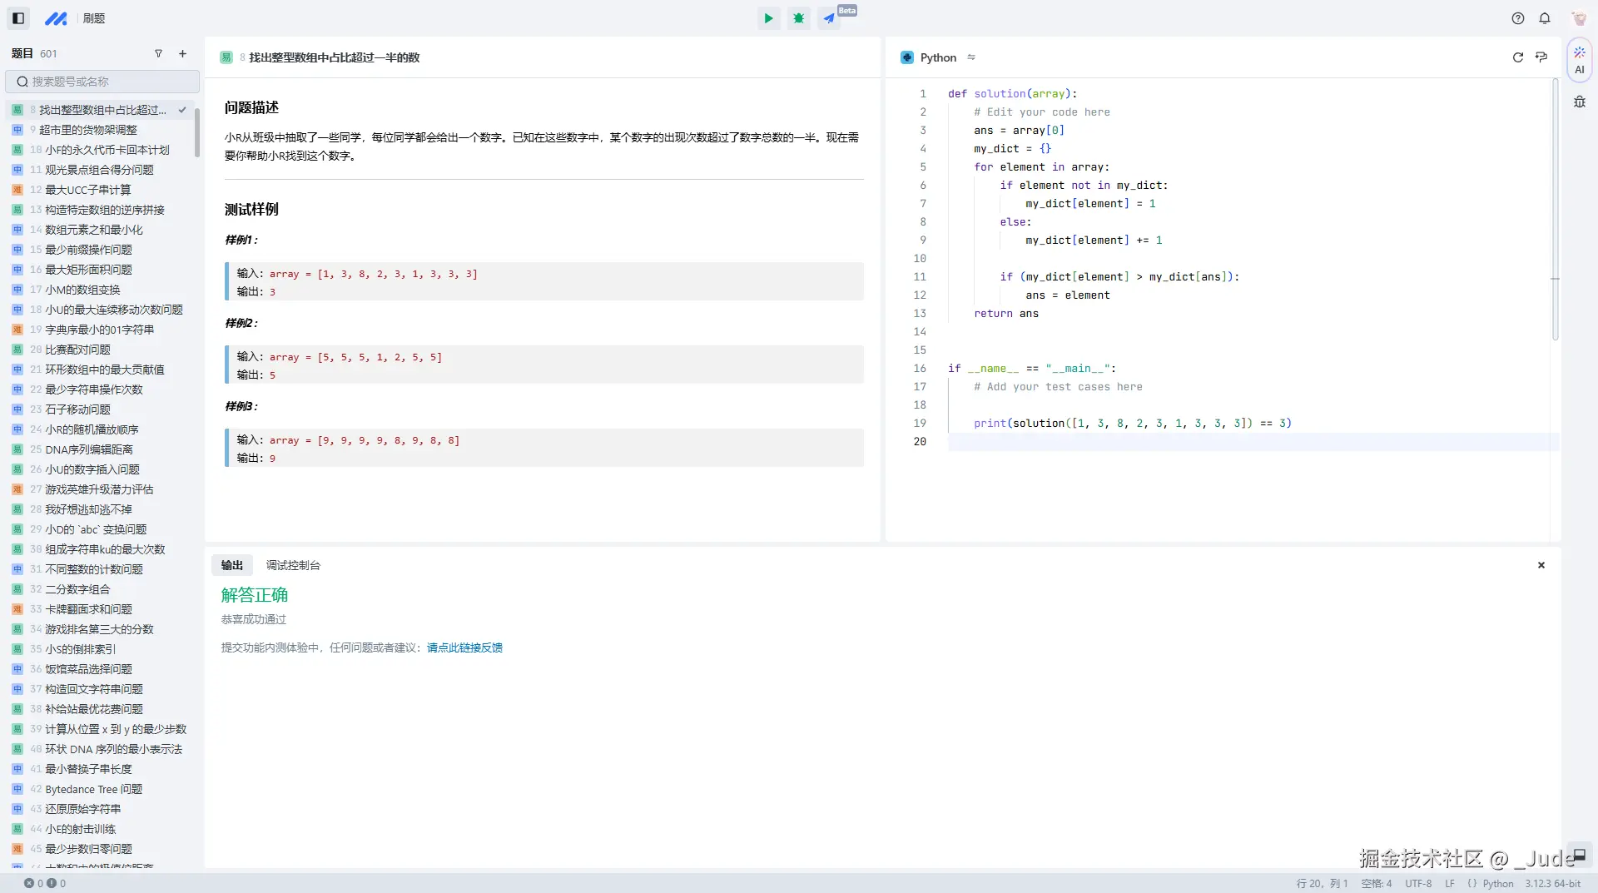This screenshot has height=893, width=1598.
Task: Open problem 32 二分数字组合
Action: tap(100, 589)
